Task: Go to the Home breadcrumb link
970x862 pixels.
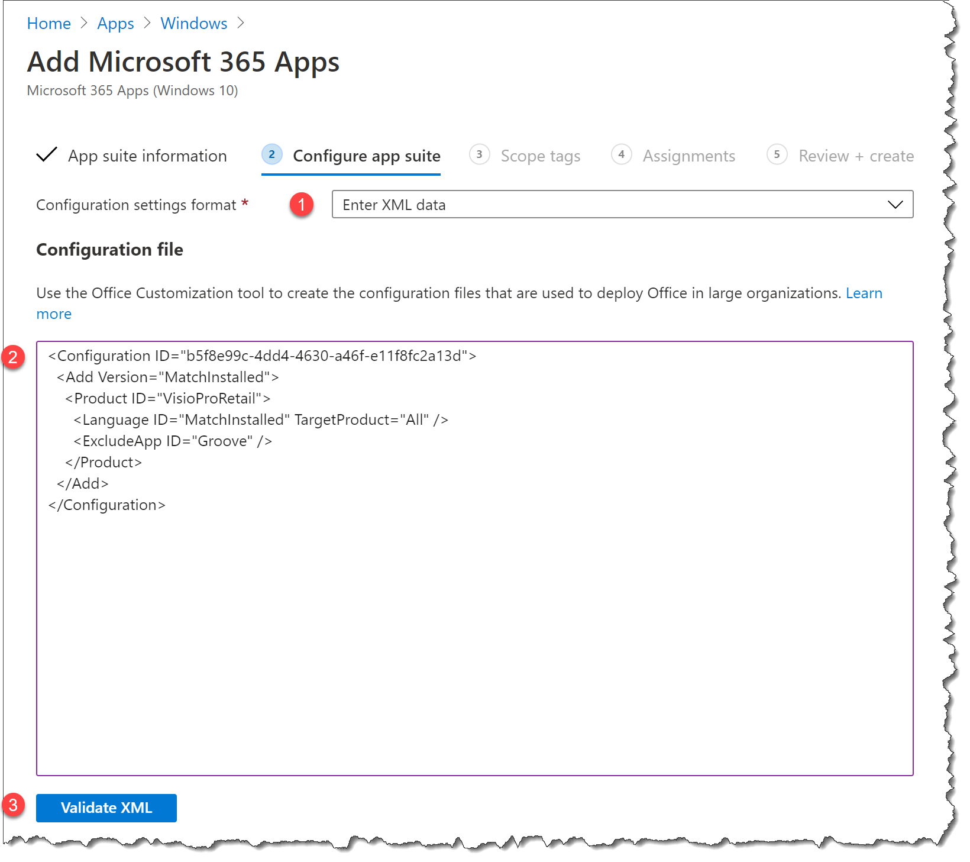Action: [x=48, y=24]
